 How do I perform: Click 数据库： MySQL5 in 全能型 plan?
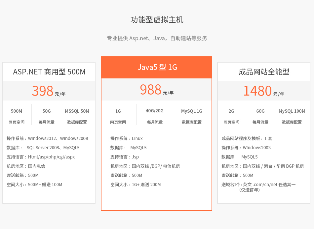[x=240, y=157]
